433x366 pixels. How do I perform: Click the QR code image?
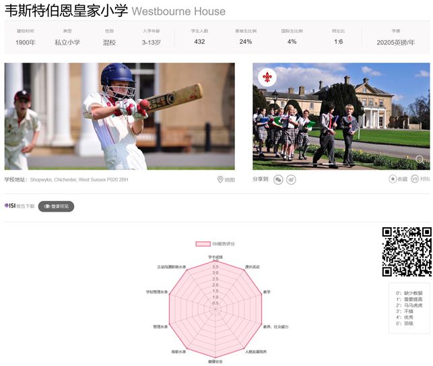tap(407, 252)
